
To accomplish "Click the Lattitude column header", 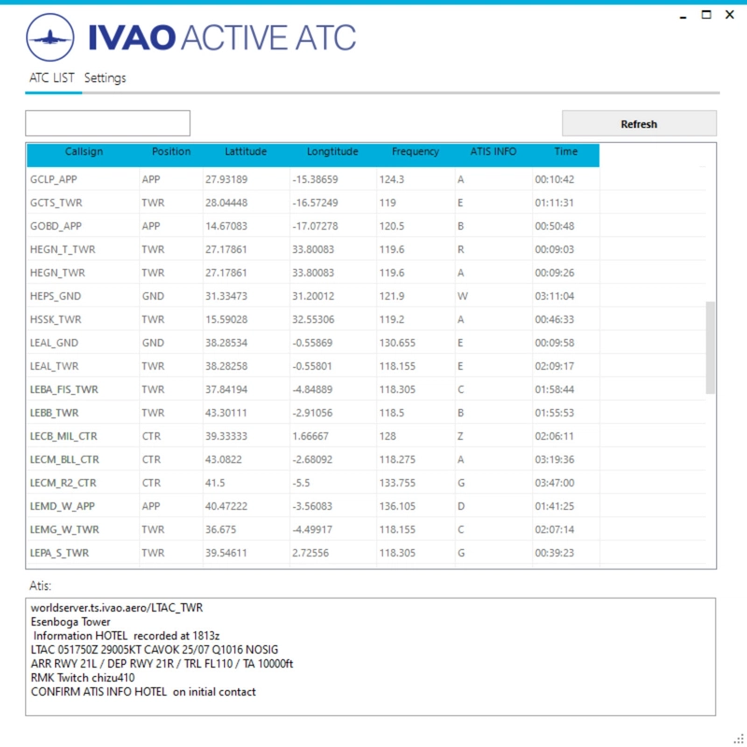I will [x=245, y=152].
